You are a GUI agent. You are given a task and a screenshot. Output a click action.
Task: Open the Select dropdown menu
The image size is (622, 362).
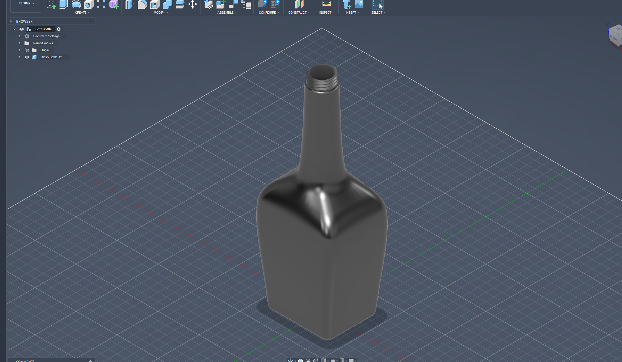click(x=378, y=12)
